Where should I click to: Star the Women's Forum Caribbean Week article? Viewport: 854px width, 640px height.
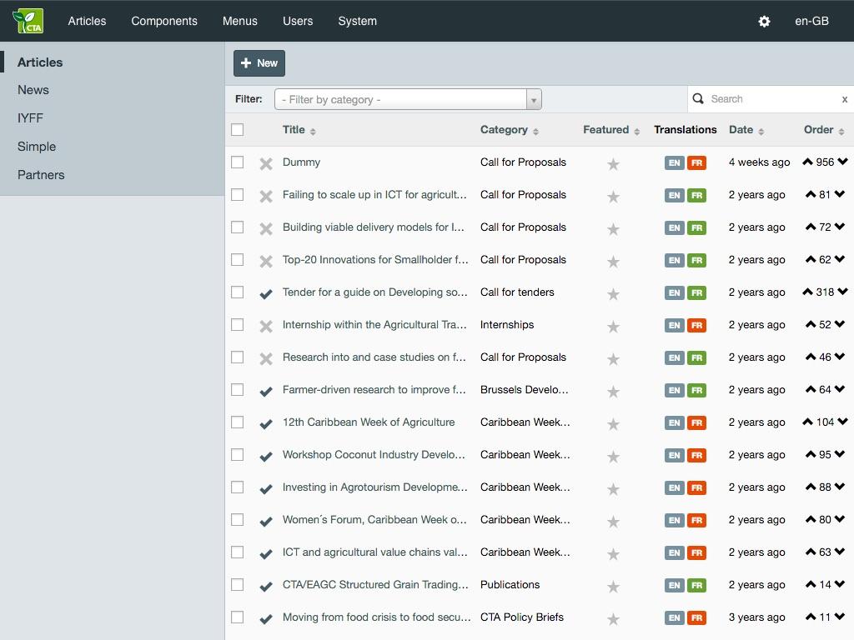613,522
